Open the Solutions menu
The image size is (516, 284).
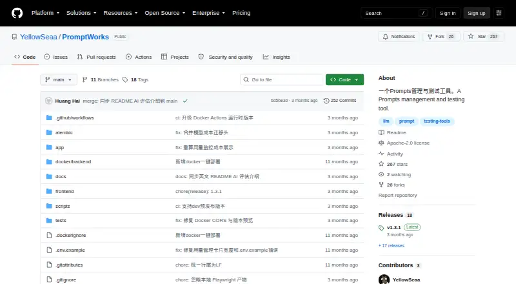[81, 13]
